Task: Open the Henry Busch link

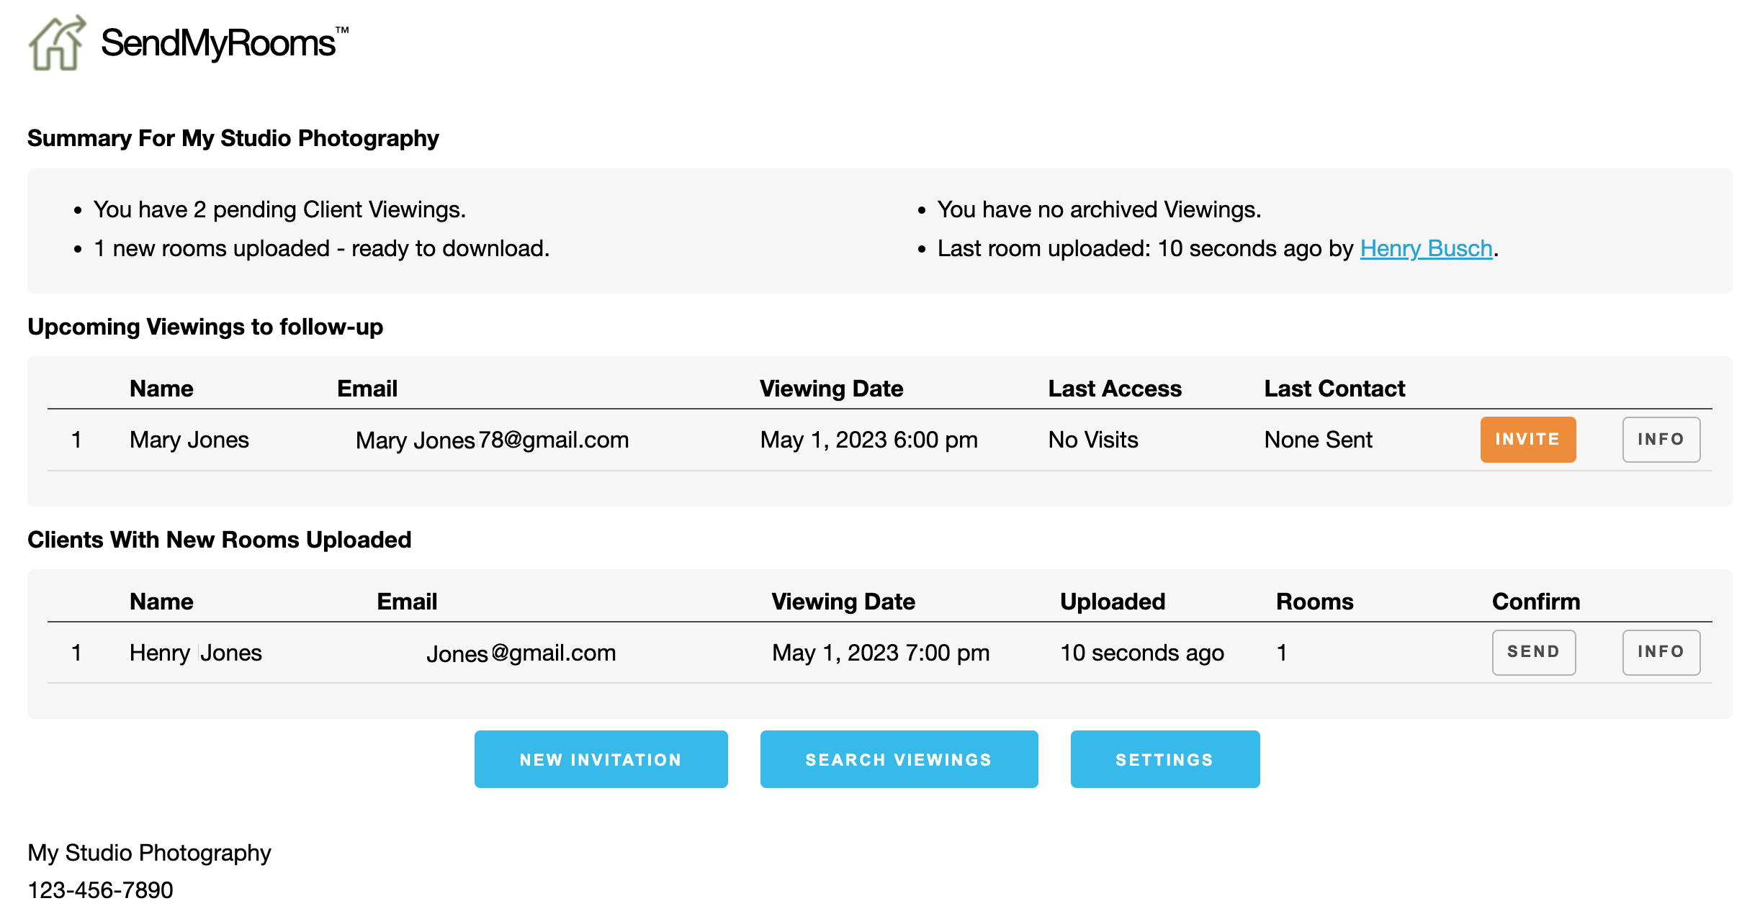Action: [x=1425, y=248]
